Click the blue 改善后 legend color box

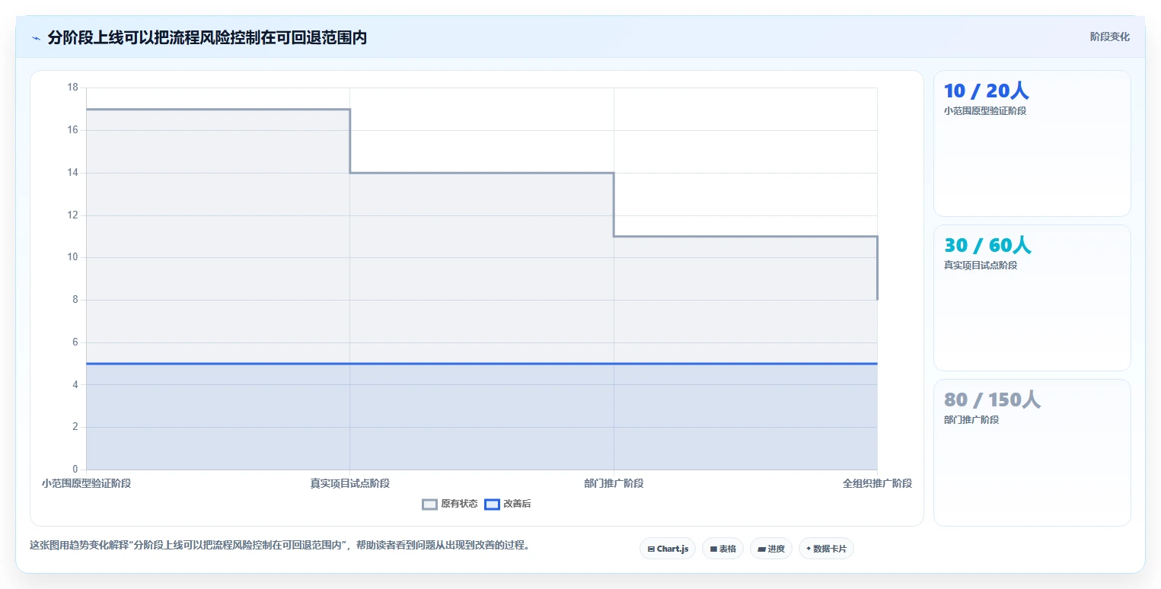coord(493,504)
